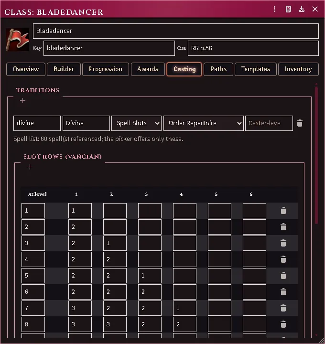Switch to the Builder tab
Screen dimensions: 325x344
[64, 69]
